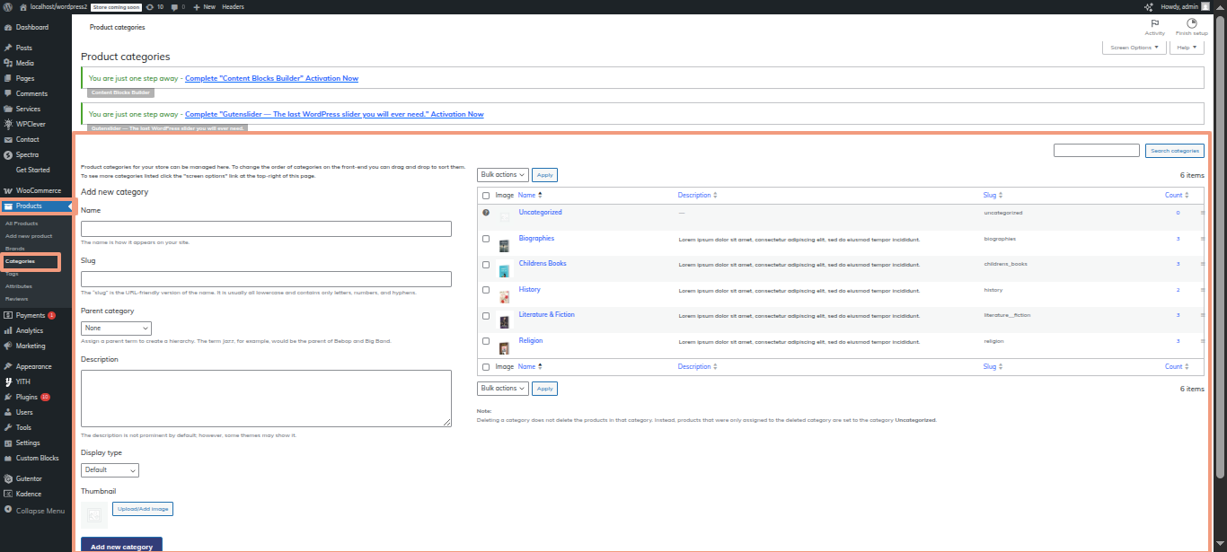The image size is (1227, 552).
Task: Click the WordPress logo in admin bar
Action: pyautogui.click(x=7, y=6)
